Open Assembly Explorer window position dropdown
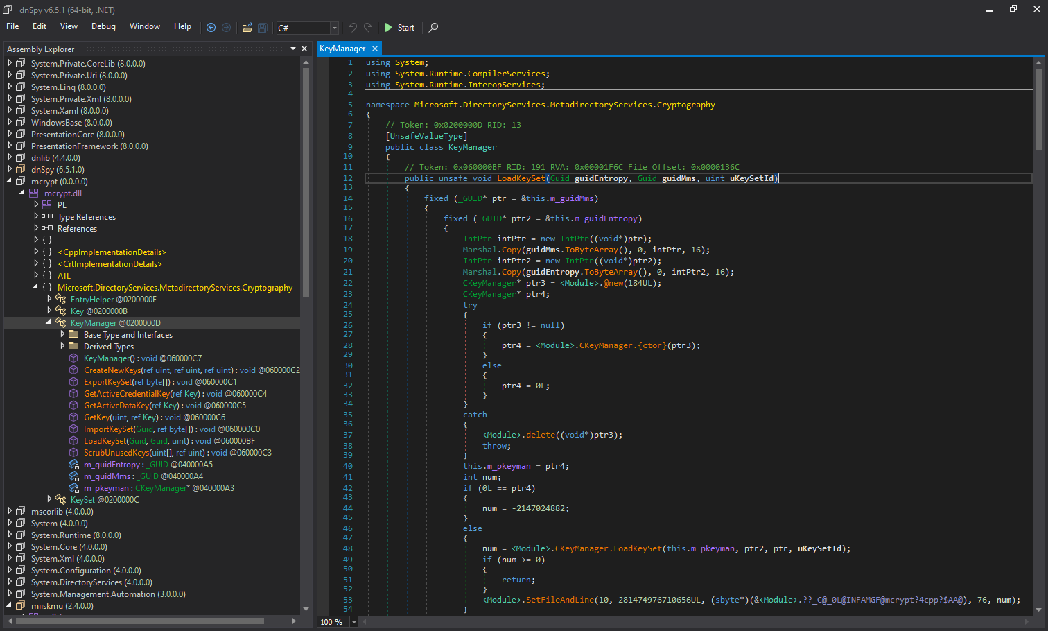1048x631 pixels. click(293, 49)
